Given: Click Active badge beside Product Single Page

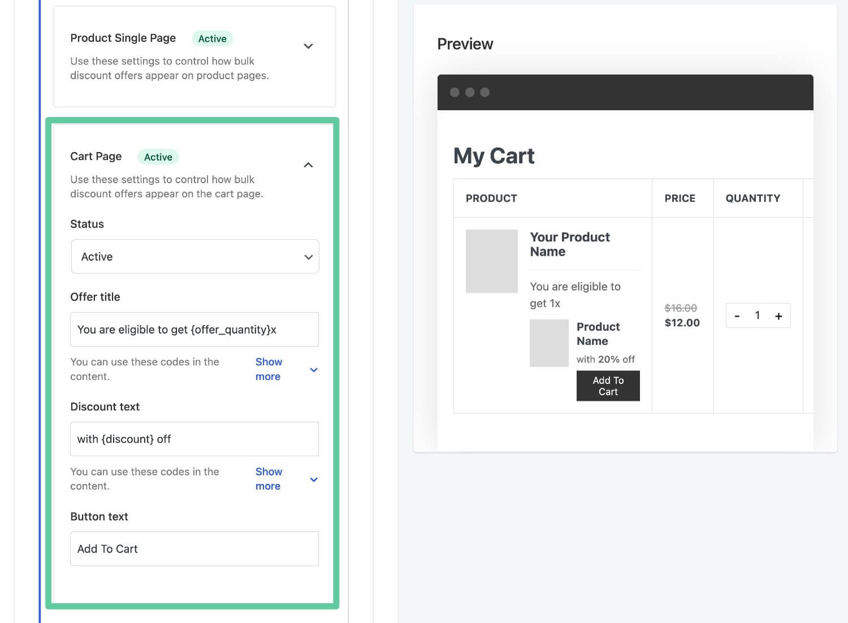Looking at the screenshot, I should click(213, 38).
